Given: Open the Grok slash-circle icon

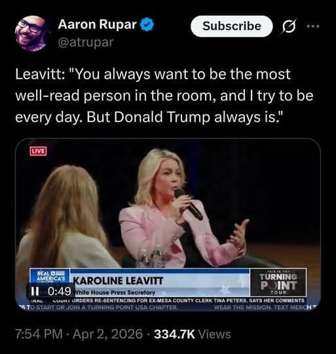Looking at the screenshot, I should 288,26.
